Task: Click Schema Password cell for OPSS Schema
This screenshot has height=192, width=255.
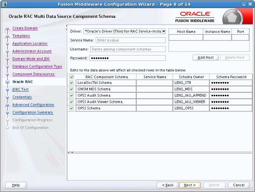Action: tap(231, 108)
